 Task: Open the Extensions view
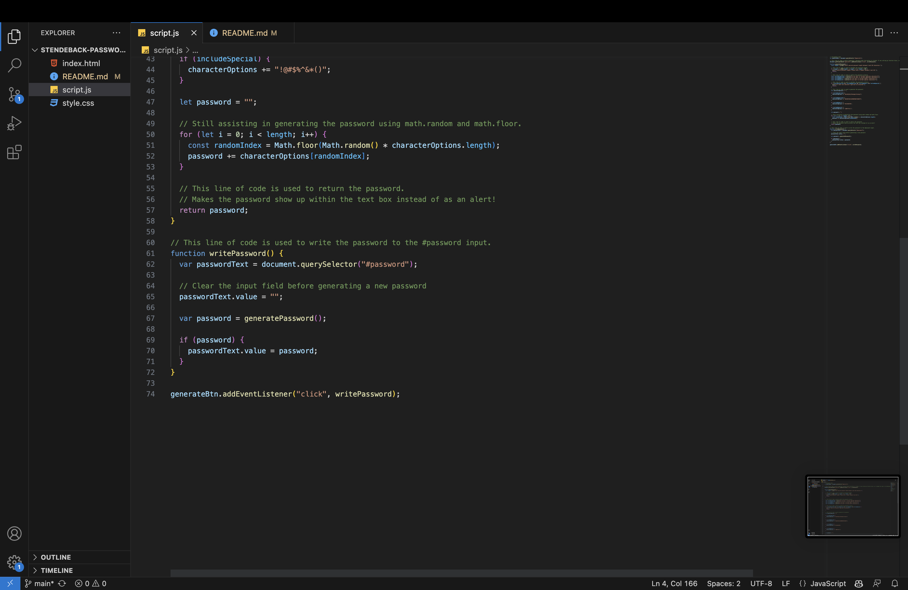(14, 152)
